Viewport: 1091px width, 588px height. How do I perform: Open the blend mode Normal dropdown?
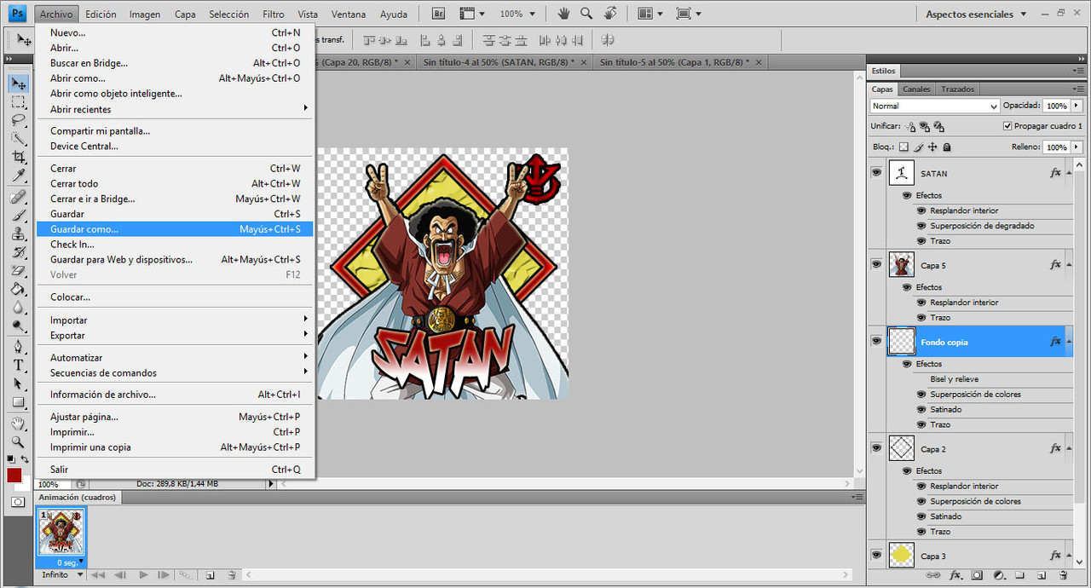coord(934,106)
